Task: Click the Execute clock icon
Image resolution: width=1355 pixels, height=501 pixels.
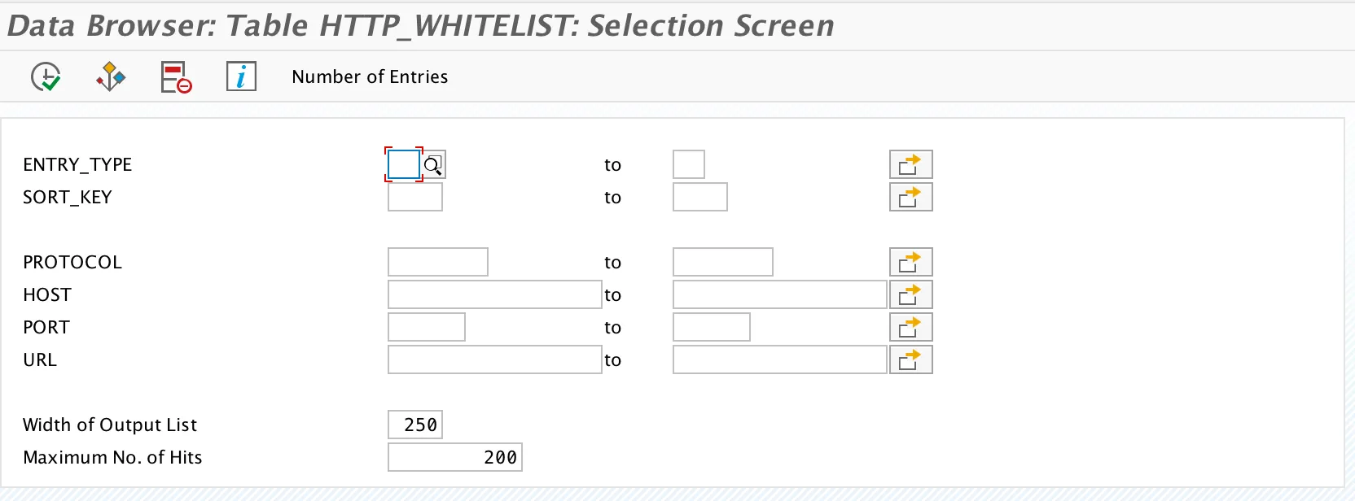Action: (46, 77)
